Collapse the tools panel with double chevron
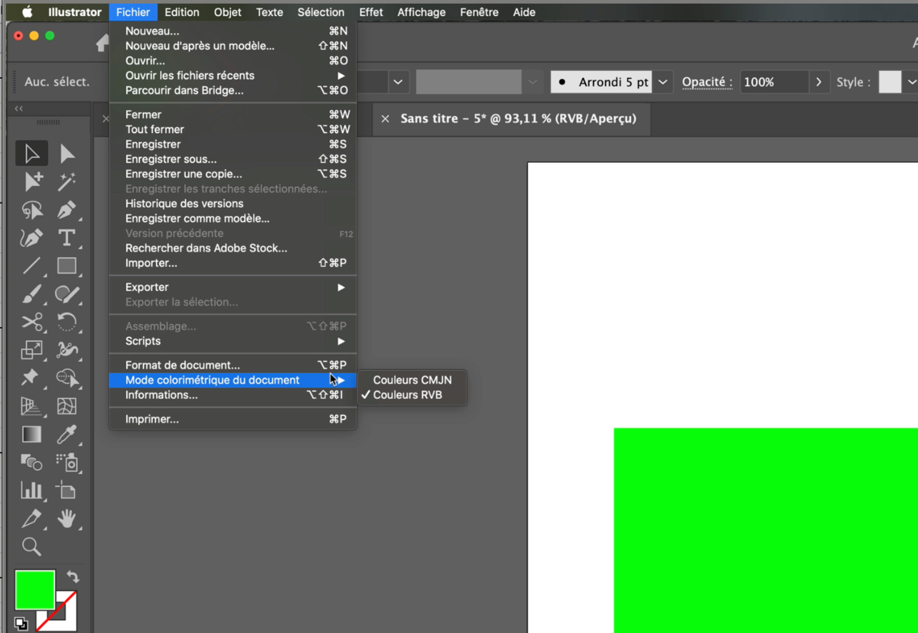The width and height of the screenshot is (918, 633). coord(19,109)
